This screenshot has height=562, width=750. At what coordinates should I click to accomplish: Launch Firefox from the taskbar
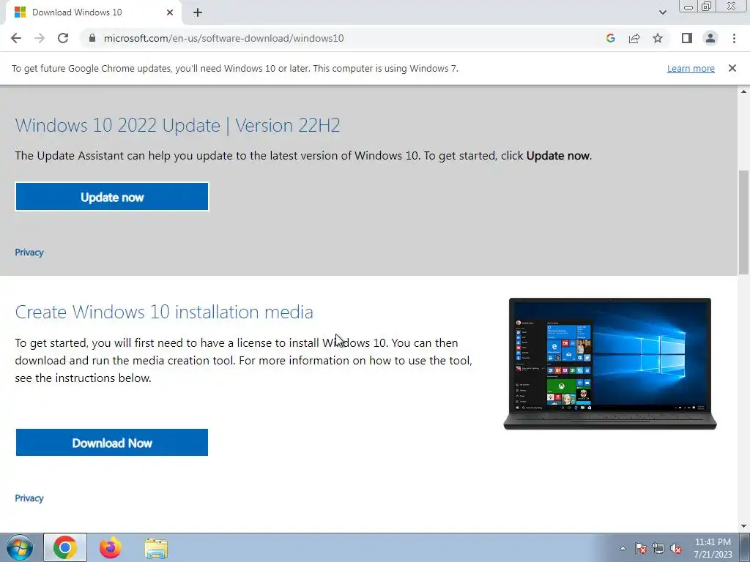pos(111,547)
